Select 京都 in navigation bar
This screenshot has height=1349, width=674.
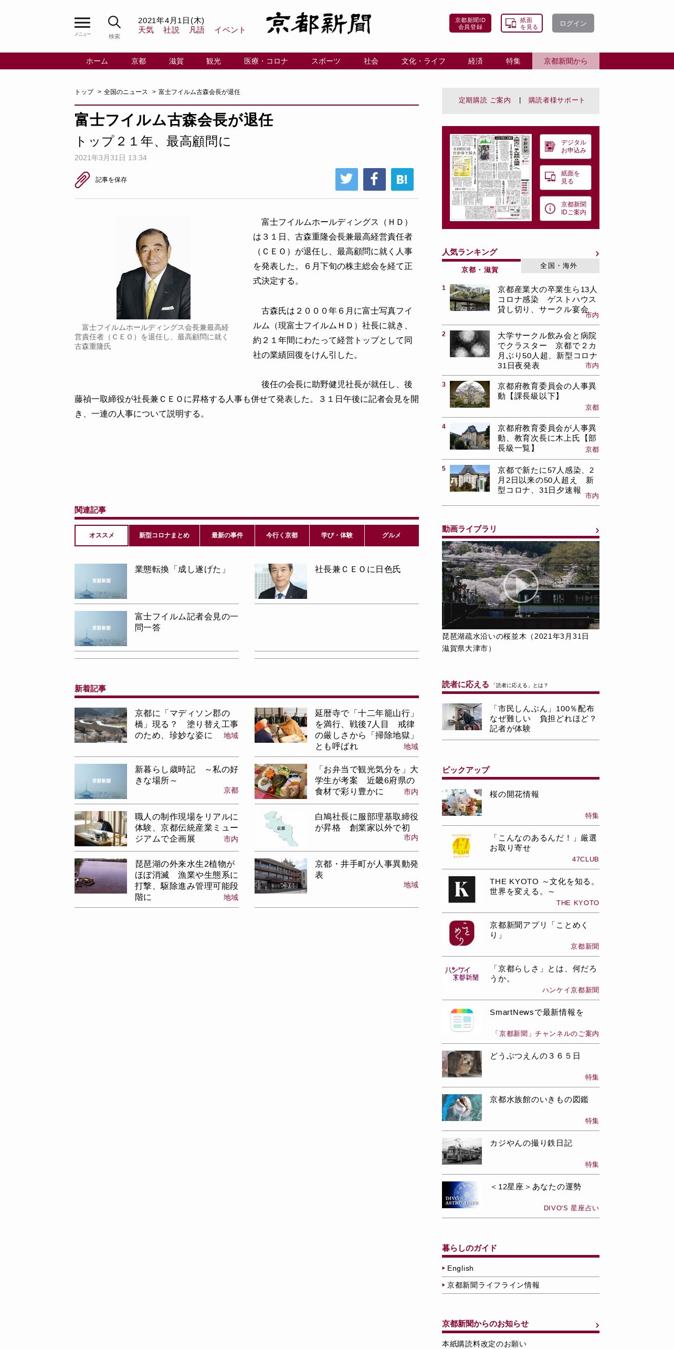(x=139, y=61)
